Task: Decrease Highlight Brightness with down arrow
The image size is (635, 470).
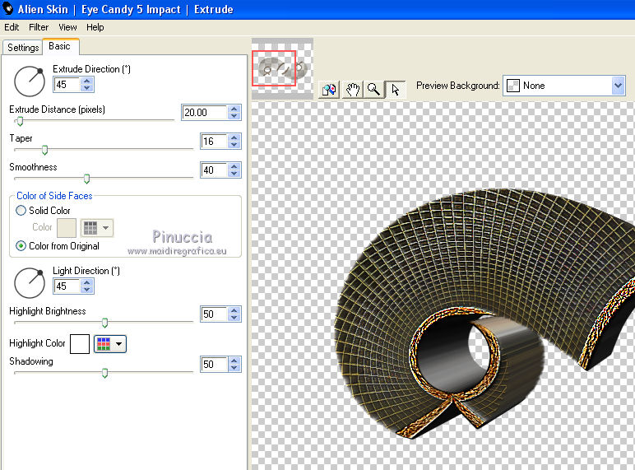Action: (234, 318)
